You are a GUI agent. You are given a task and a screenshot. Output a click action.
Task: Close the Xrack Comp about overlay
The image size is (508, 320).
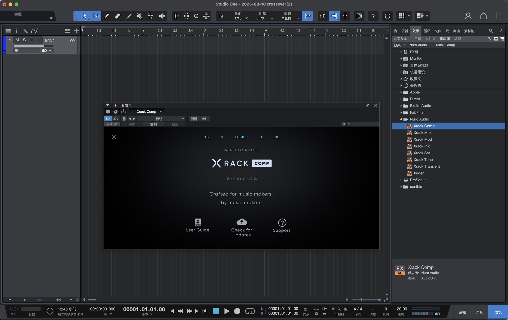coord(114,137)
